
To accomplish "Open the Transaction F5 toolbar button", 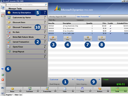I will tap(49, 90).
